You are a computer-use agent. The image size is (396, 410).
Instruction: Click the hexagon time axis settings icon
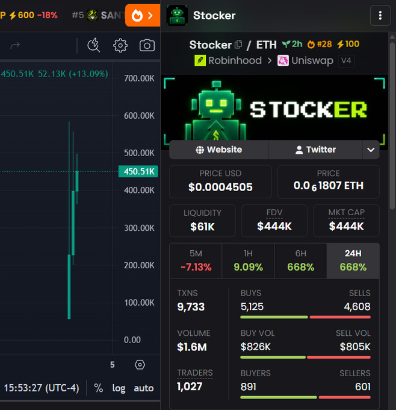[x=140, y=365]
